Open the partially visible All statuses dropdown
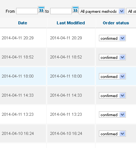The width and height of the screenshot is (136, 148). tap(131, 11)
